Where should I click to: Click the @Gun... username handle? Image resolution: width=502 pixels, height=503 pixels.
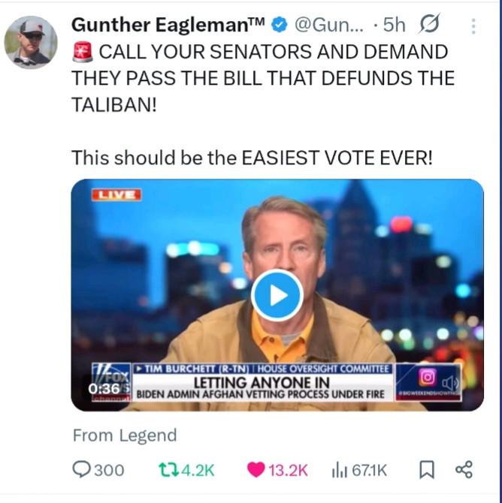click(329, 25)
